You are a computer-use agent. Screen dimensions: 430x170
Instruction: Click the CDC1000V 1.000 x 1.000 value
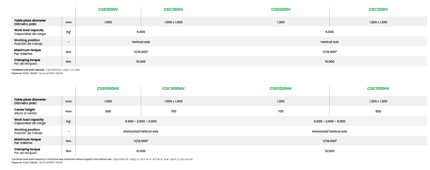[173, 22]
